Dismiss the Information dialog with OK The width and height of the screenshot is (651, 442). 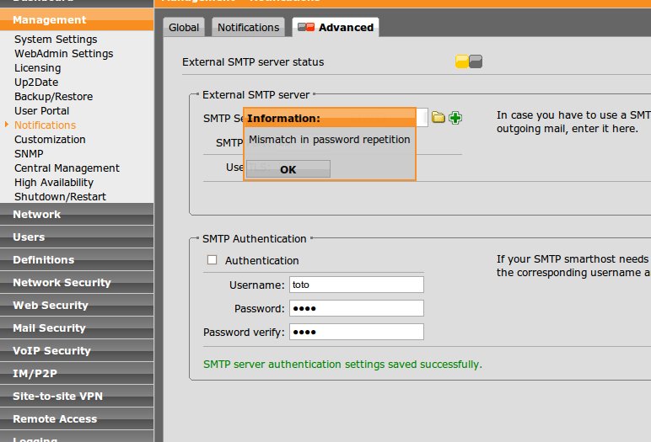pyautogui.click(x=288, y=169)
